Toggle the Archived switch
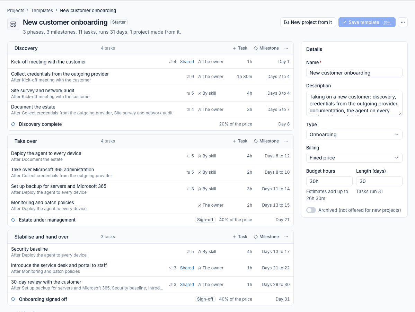 311,210
